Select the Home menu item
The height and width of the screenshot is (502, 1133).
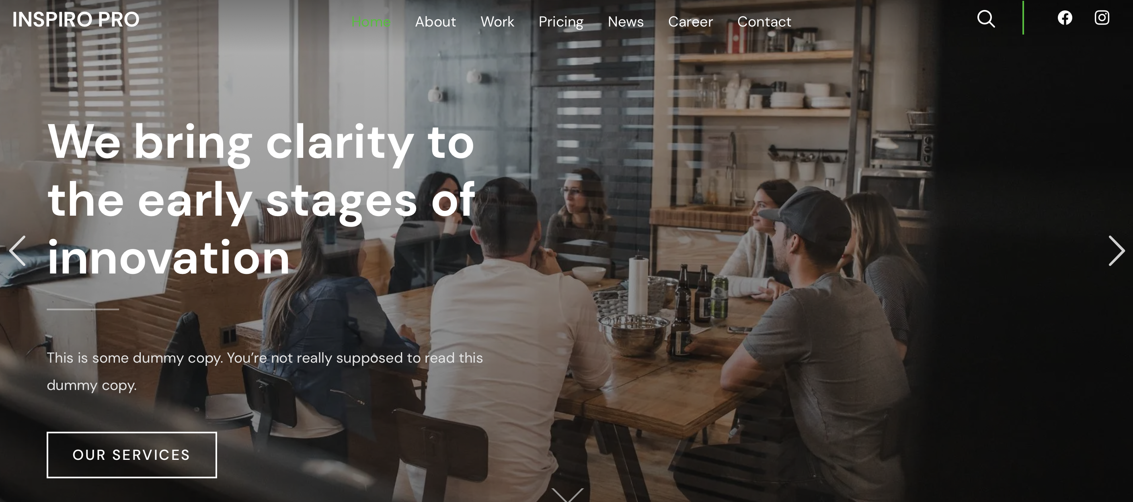[371, 22]
